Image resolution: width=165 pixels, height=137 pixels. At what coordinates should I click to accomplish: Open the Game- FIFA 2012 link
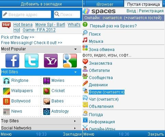[x=39, y=30]
